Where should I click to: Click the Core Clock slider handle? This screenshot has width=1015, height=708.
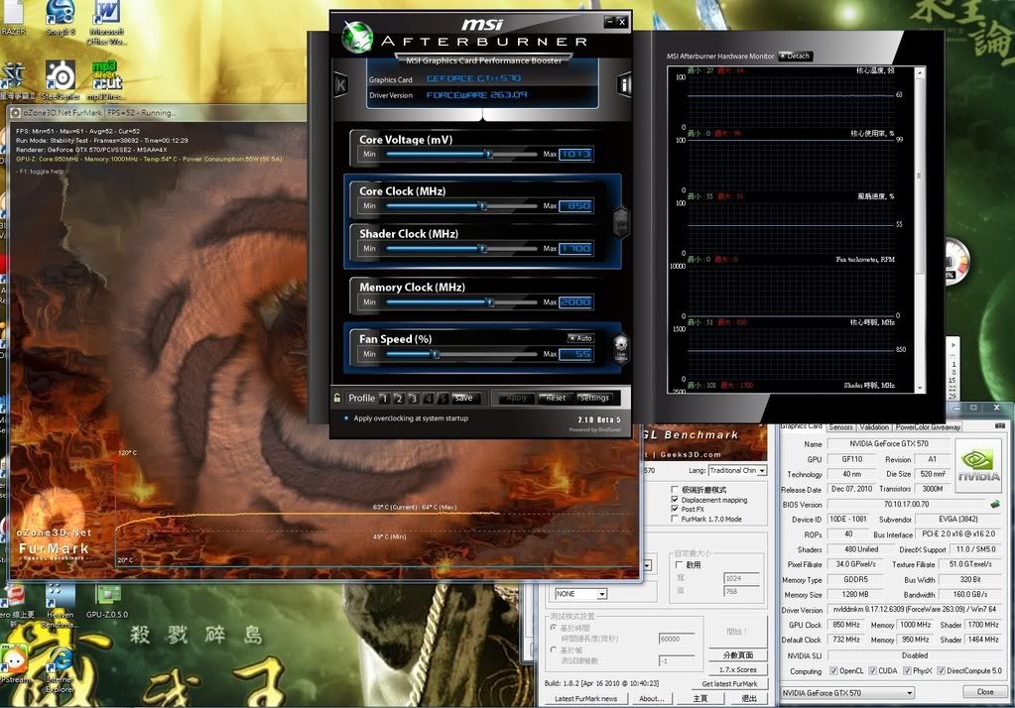[482, 206]
